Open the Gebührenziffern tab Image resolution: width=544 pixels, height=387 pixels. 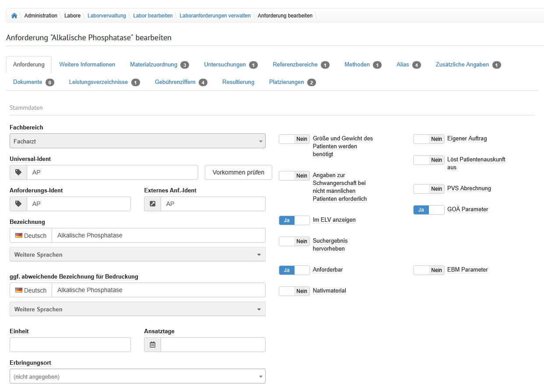175,82
